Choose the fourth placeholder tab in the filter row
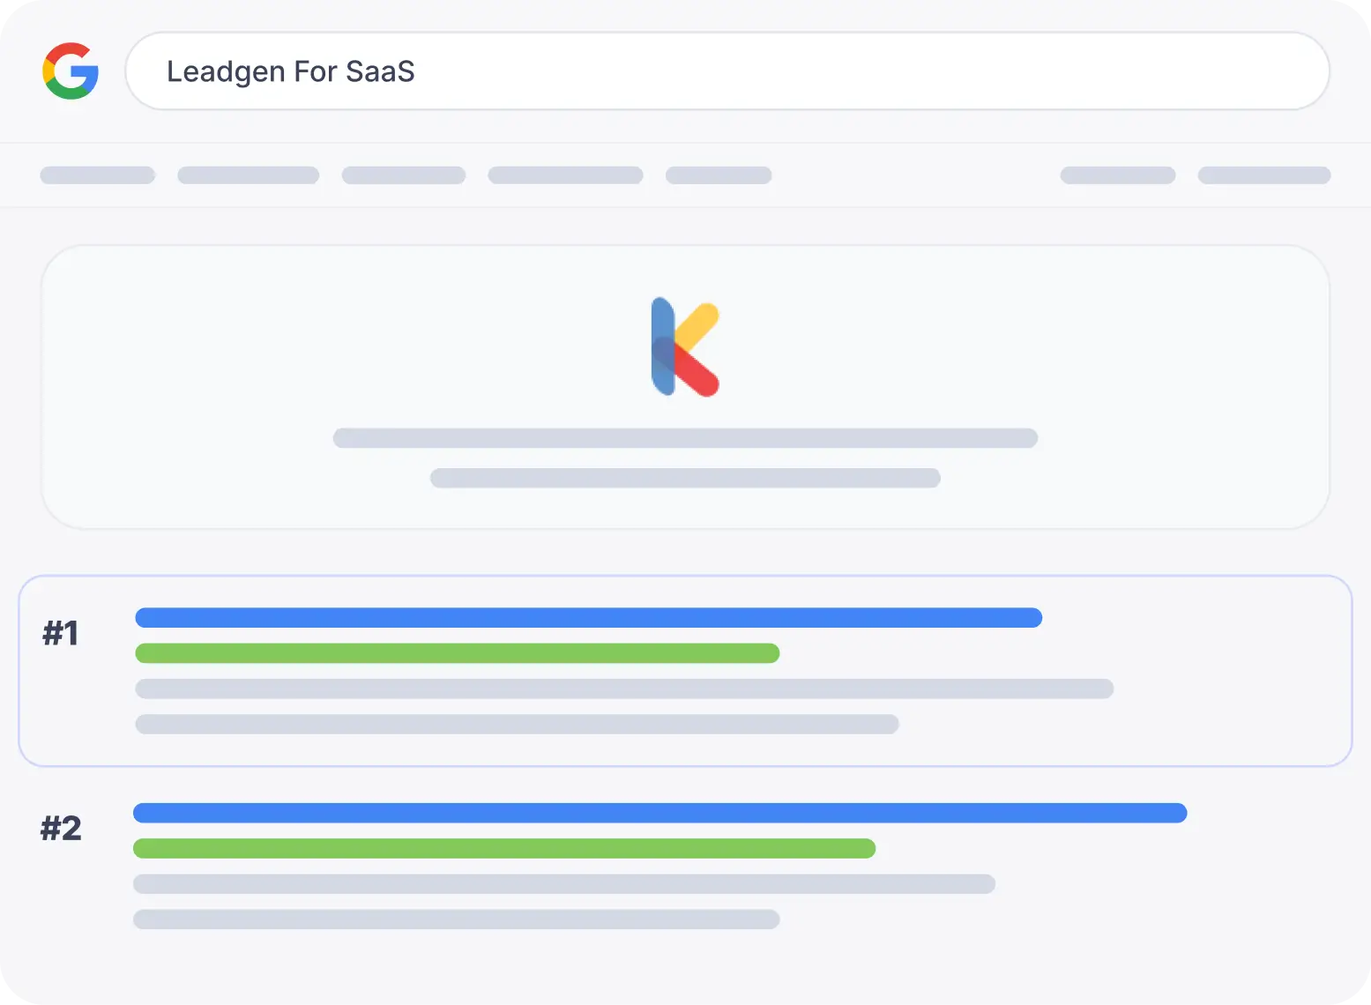 [565, 175]
